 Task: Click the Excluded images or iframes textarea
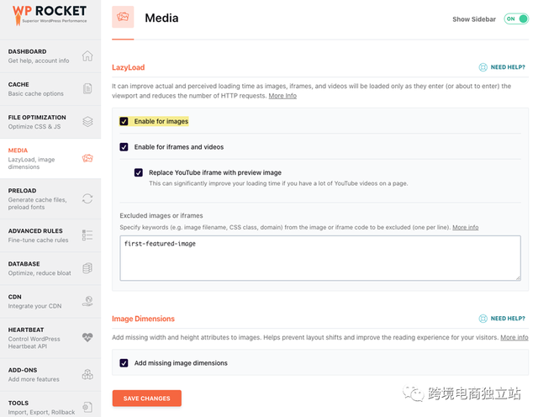tap(320, 258)
